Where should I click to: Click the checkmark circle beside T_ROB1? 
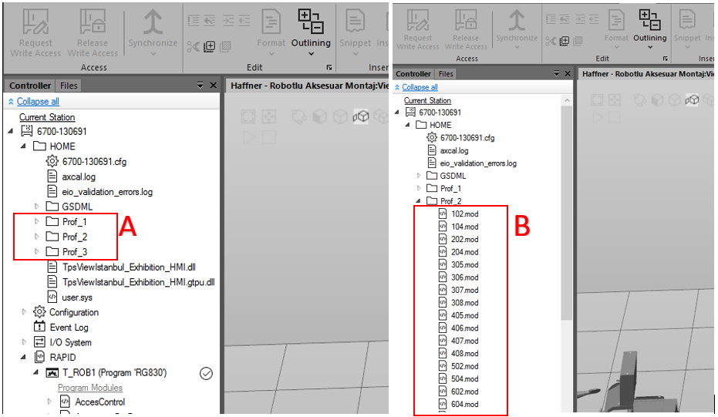pyautogui.click(x=205, y=373)
